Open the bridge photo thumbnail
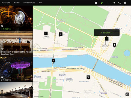Image resolution: width=131 pixels, height=98 pixels. click(x=16, y=90)
